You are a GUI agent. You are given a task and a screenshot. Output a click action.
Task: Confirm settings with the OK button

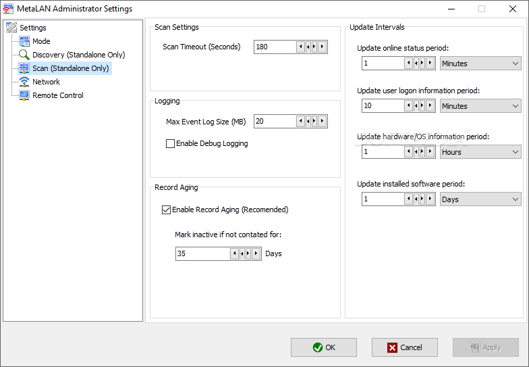(324, 347)
